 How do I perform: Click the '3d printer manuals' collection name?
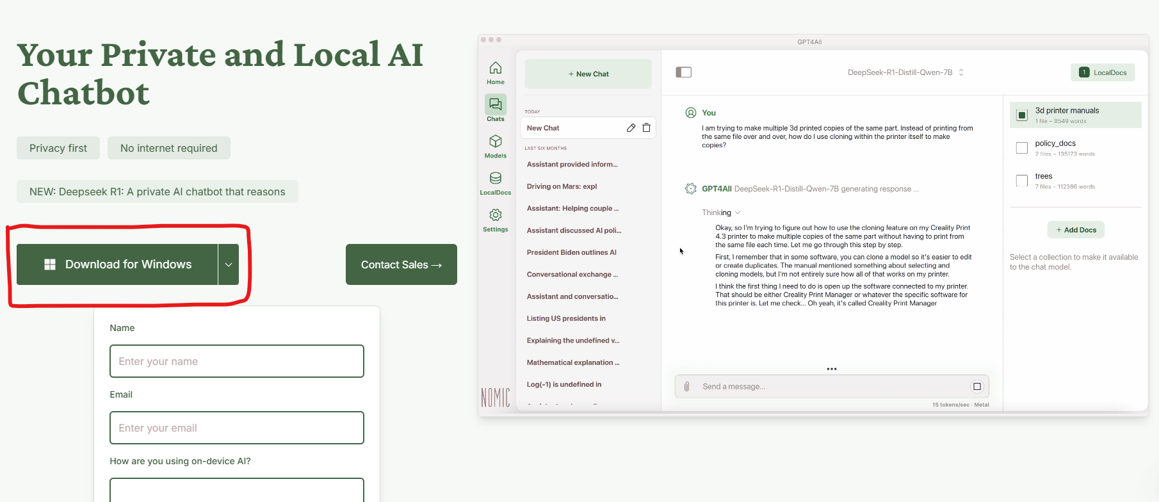[1067, 111]
